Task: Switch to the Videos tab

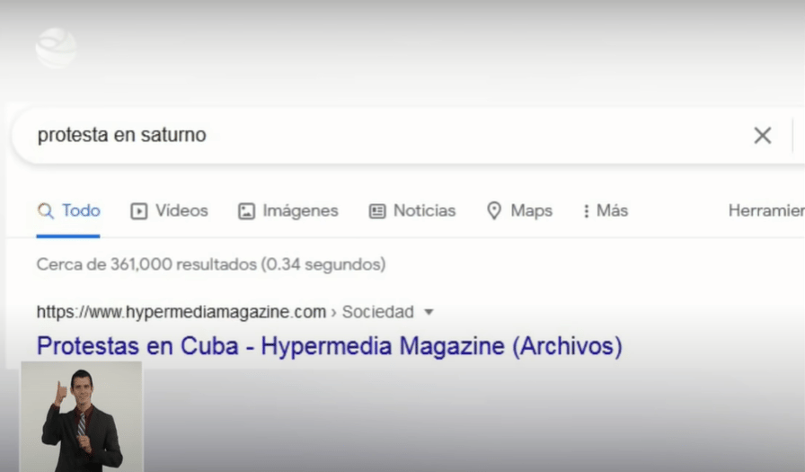Action: [x=169, y=211]
